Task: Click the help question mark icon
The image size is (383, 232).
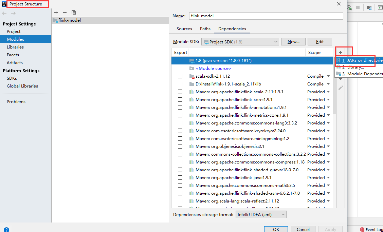Action: (x=6, y=230)
